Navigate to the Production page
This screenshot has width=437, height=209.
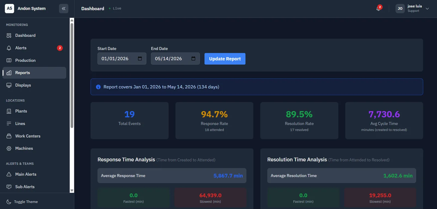(x=34, y=60)
